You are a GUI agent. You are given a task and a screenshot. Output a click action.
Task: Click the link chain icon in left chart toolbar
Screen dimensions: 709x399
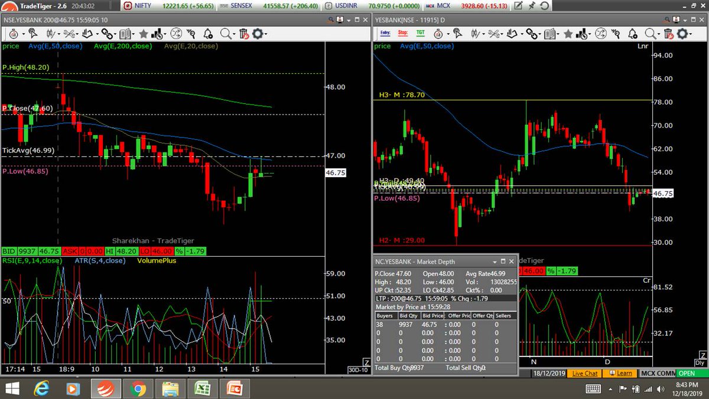[x=107, y=34]
